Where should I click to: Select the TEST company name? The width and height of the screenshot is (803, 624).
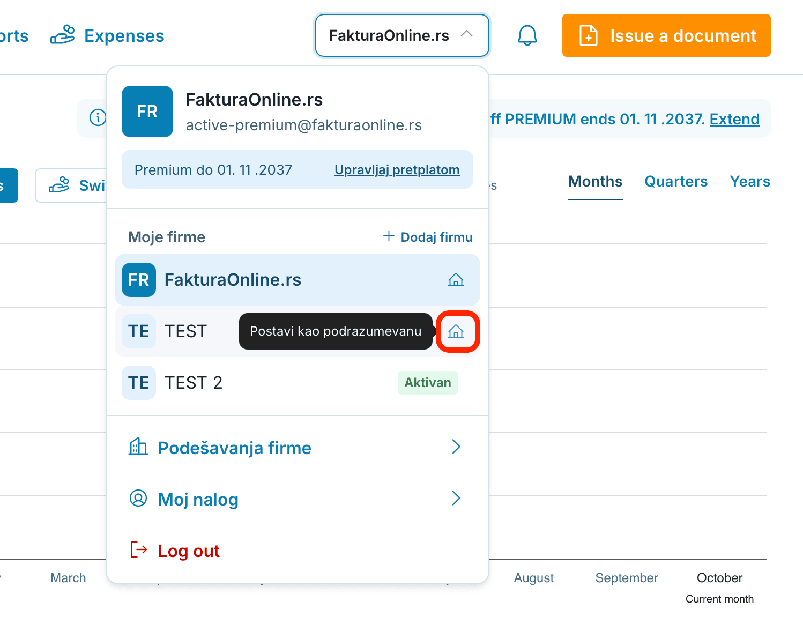(186, 331)
